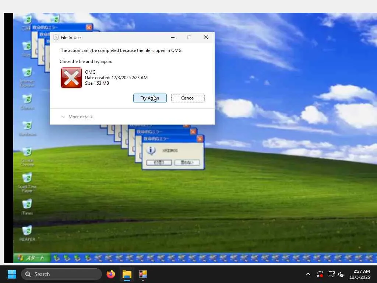The width and height of the screenshot is (377, 283).
Task: Launch Firefox from the taskbar
Action: tap(111, 274)
